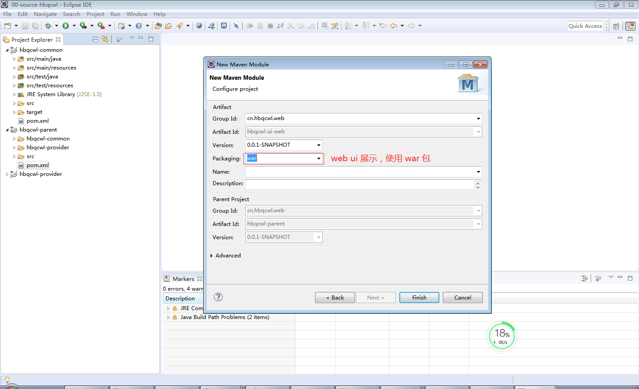Click the Description text field
Image resolution: width=639 pixels, height=389 pixels.
360,185
